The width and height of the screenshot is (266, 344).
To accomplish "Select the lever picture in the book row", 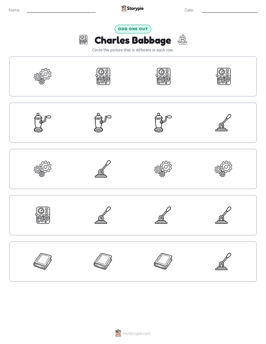I will (224, 261).
